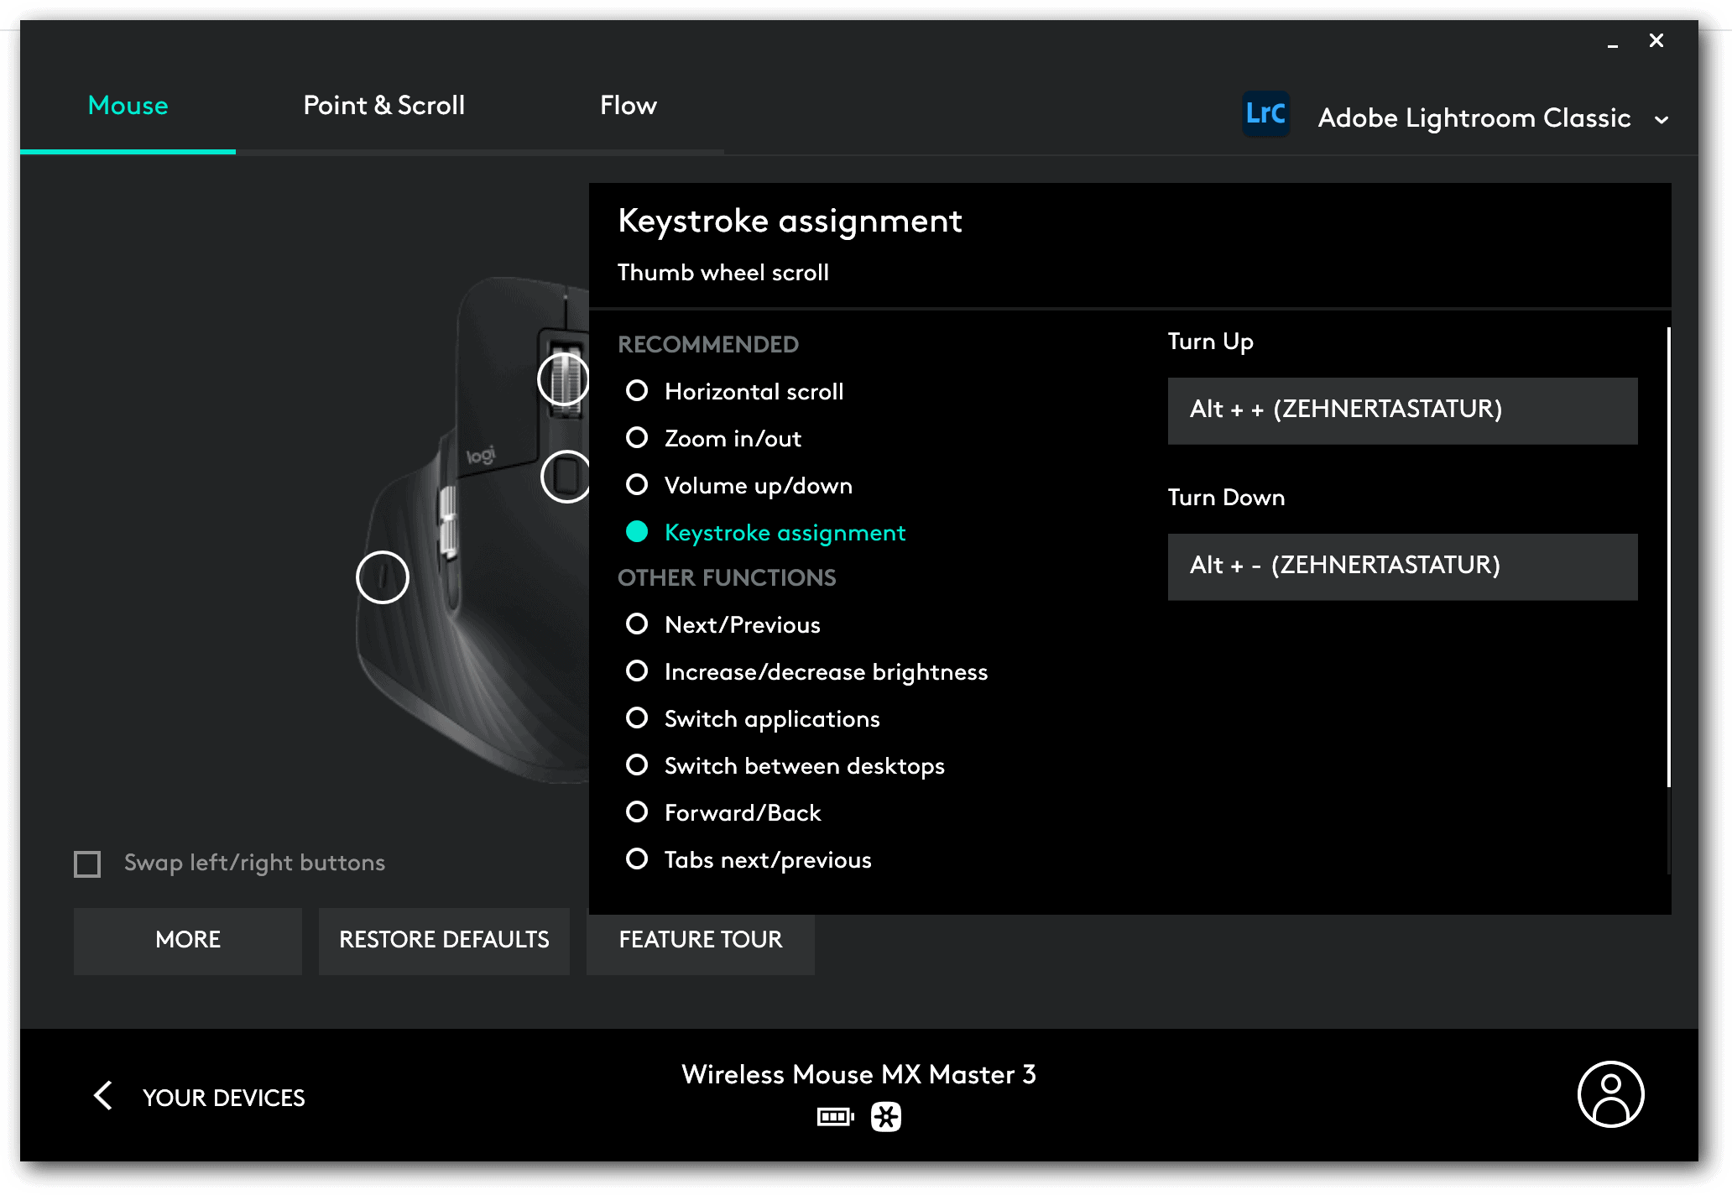1732x1195 pixels.
Task: Click the gesture button hotspot circle on the thumb rest
Action: tap(383, 577)
